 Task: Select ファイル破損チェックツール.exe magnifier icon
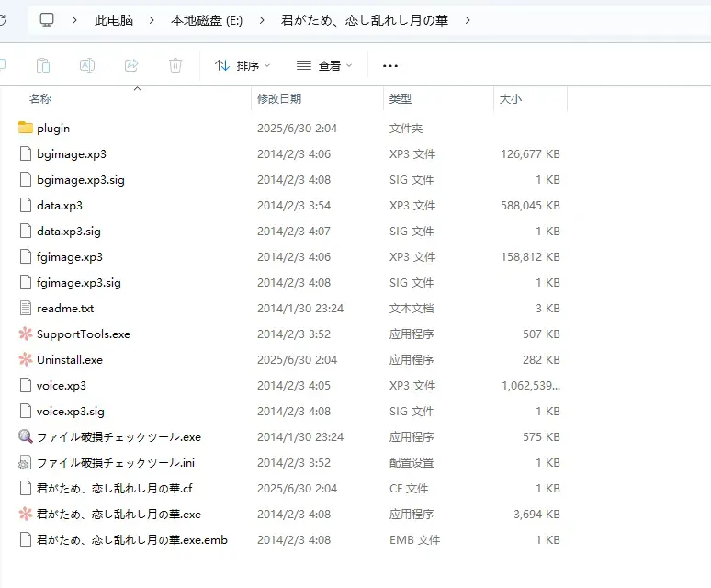coord(26,436)
